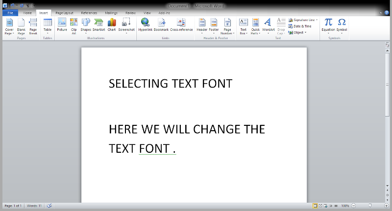Toggle the ruler button above scrollbar
392x211 pixels.
click(387, 45)
